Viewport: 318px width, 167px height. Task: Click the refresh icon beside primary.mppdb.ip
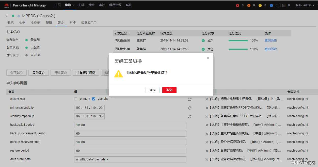(190, 108)
